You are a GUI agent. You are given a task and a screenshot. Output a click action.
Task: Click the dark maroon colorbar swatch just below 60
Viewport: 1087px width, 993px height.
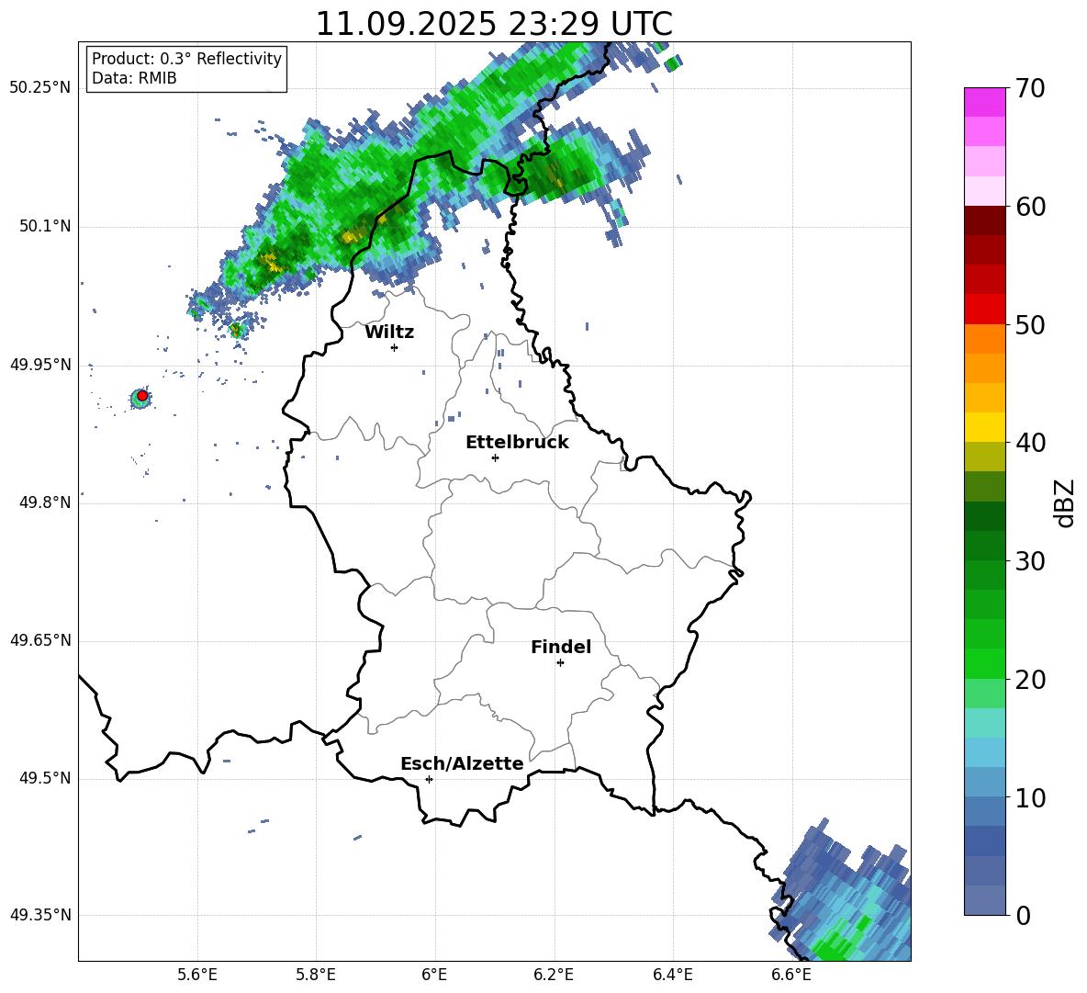pos(984,220)
